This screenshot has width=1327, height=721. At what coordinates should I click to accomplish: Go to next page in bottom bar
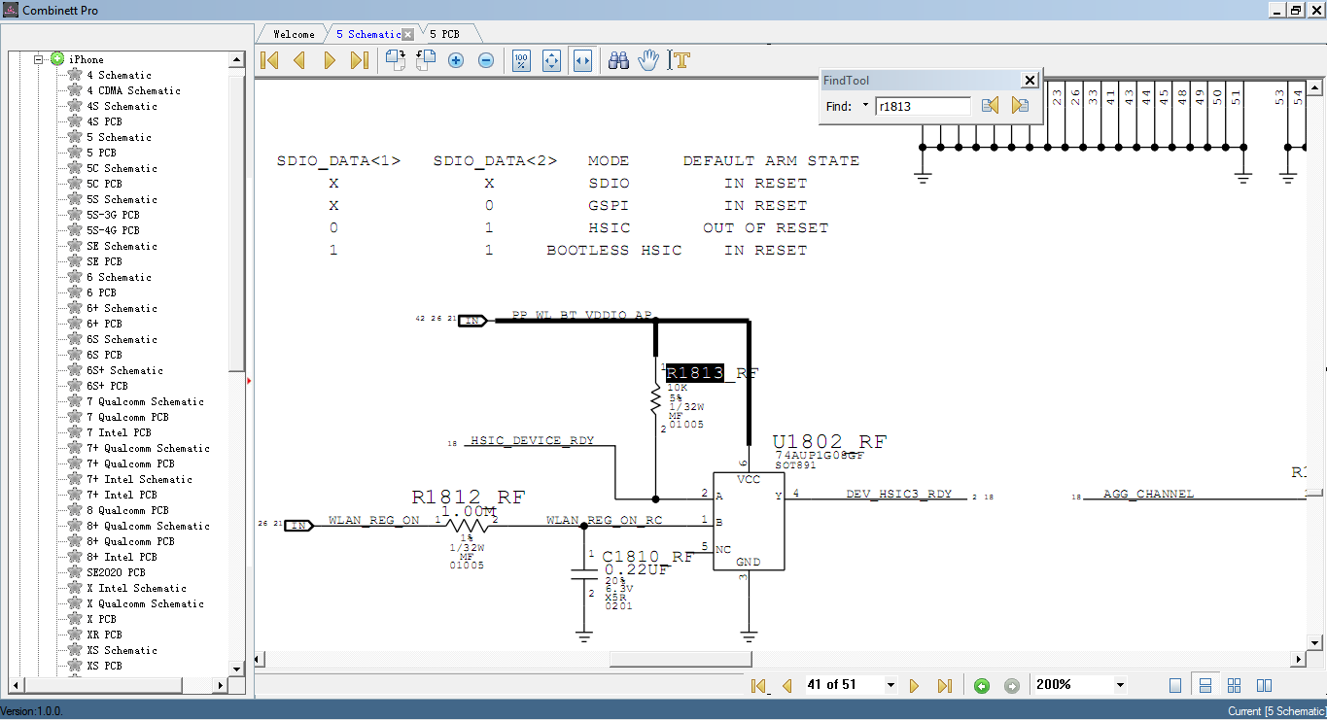tap(914, 686)
